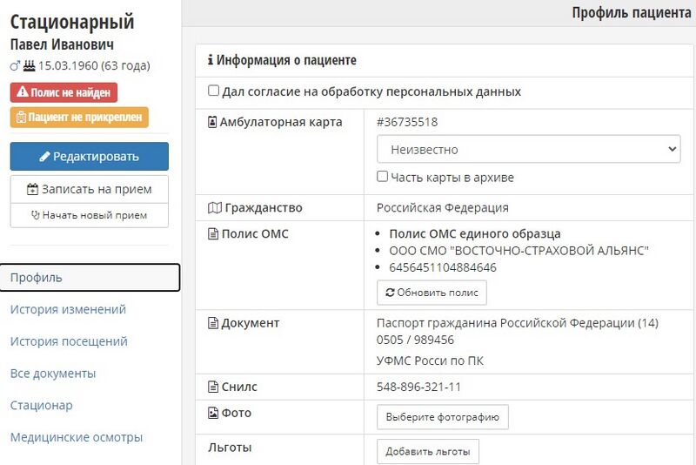Image resolution: width=696 pixels, height=465 pixels.
Task: Click the birth date 15.03.1960 text
Action: point(68,65)
